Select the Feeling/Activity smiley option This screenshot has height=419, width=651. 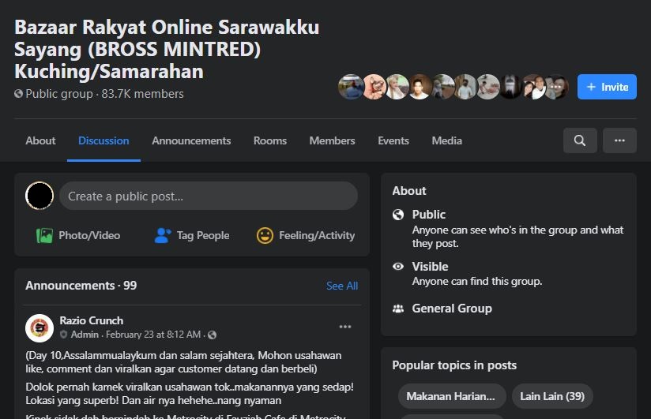coord(306,235)
